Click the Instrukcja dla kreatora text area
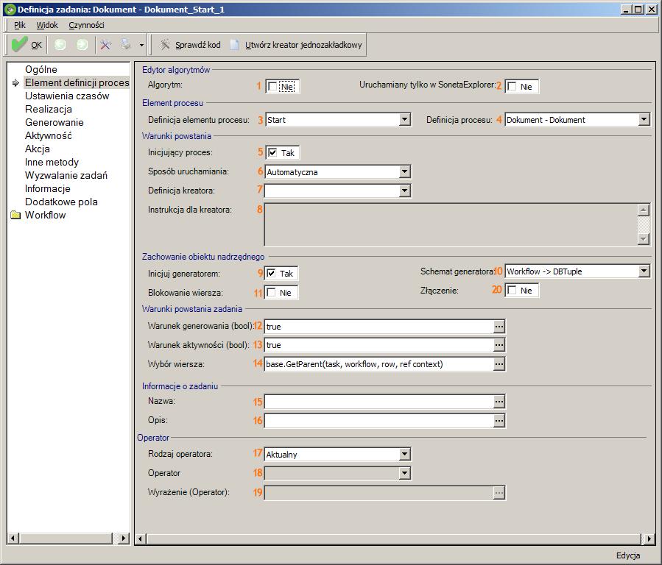 pyautogui.click(x=451, y=224)
